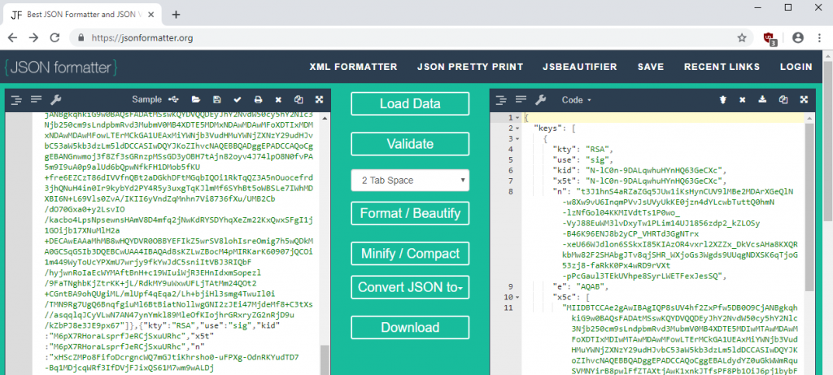Bookmark page with the star icon
The width and height of the screenshot is (833, 375).
click(x=742, y=37)
